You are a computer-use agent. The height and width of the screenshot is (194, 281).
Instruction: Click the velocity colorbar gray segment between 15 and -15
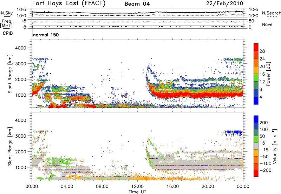point(256,146)
